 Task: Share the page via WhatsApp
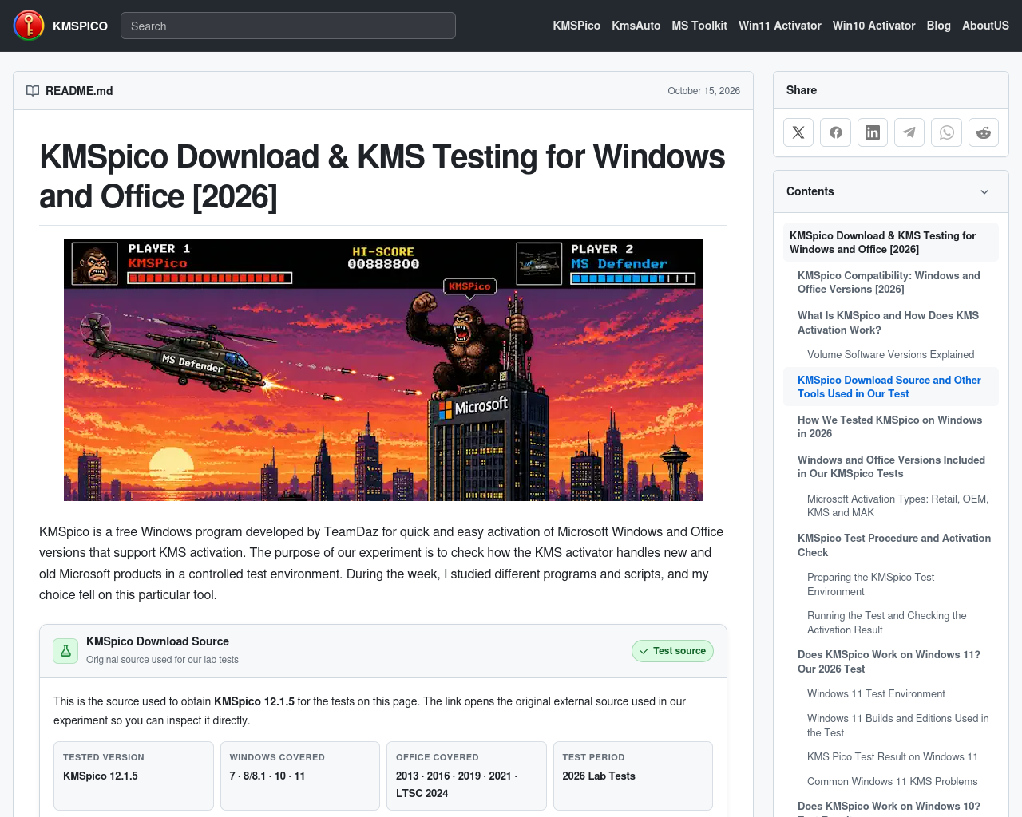[x=947, y=132]
